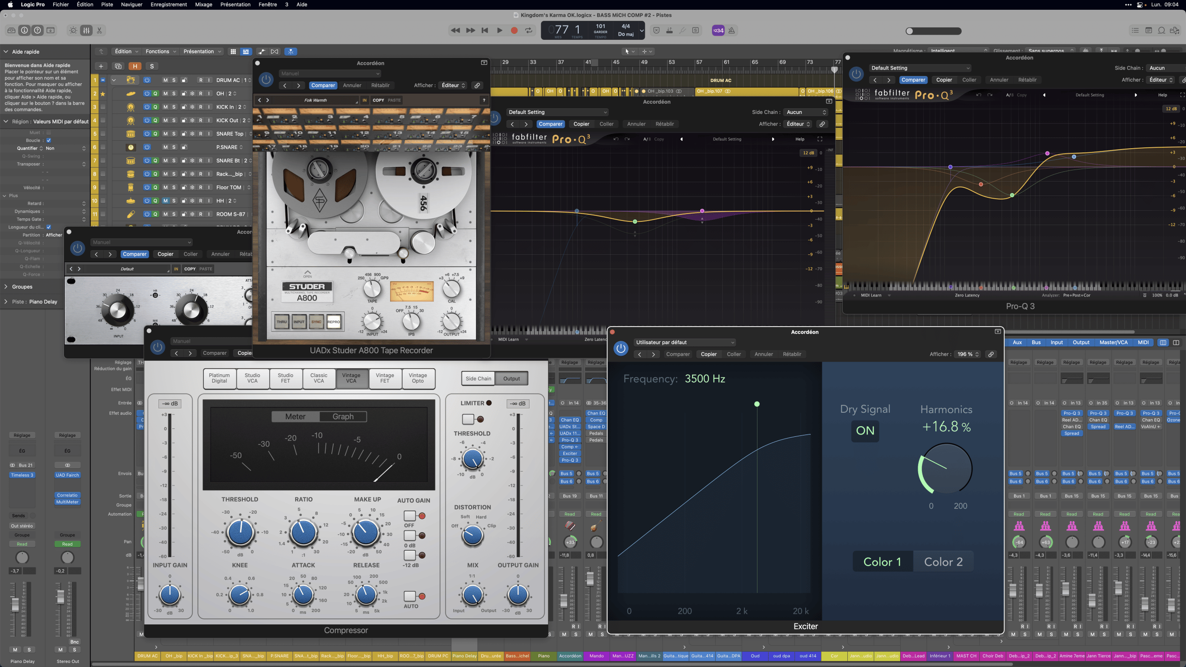The image size is (1186, 667).
Task: Open the Editors scissors button
Action: pos(99,31)
